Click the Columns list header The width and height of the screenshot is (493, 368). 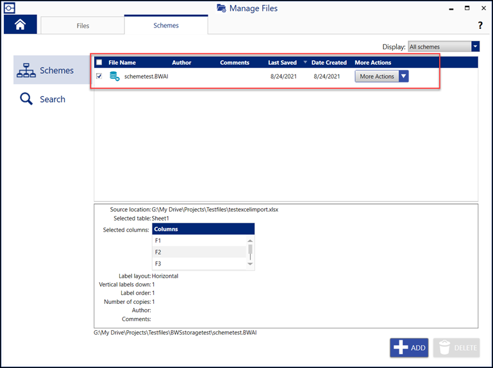pyautogui.click(x=203, y=229)
